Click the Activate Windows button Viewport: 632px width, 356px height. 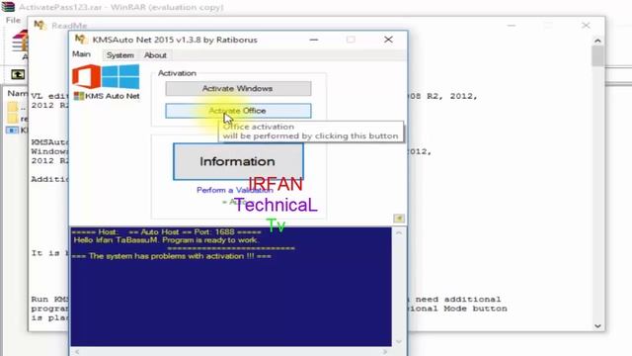pos(238,88)
